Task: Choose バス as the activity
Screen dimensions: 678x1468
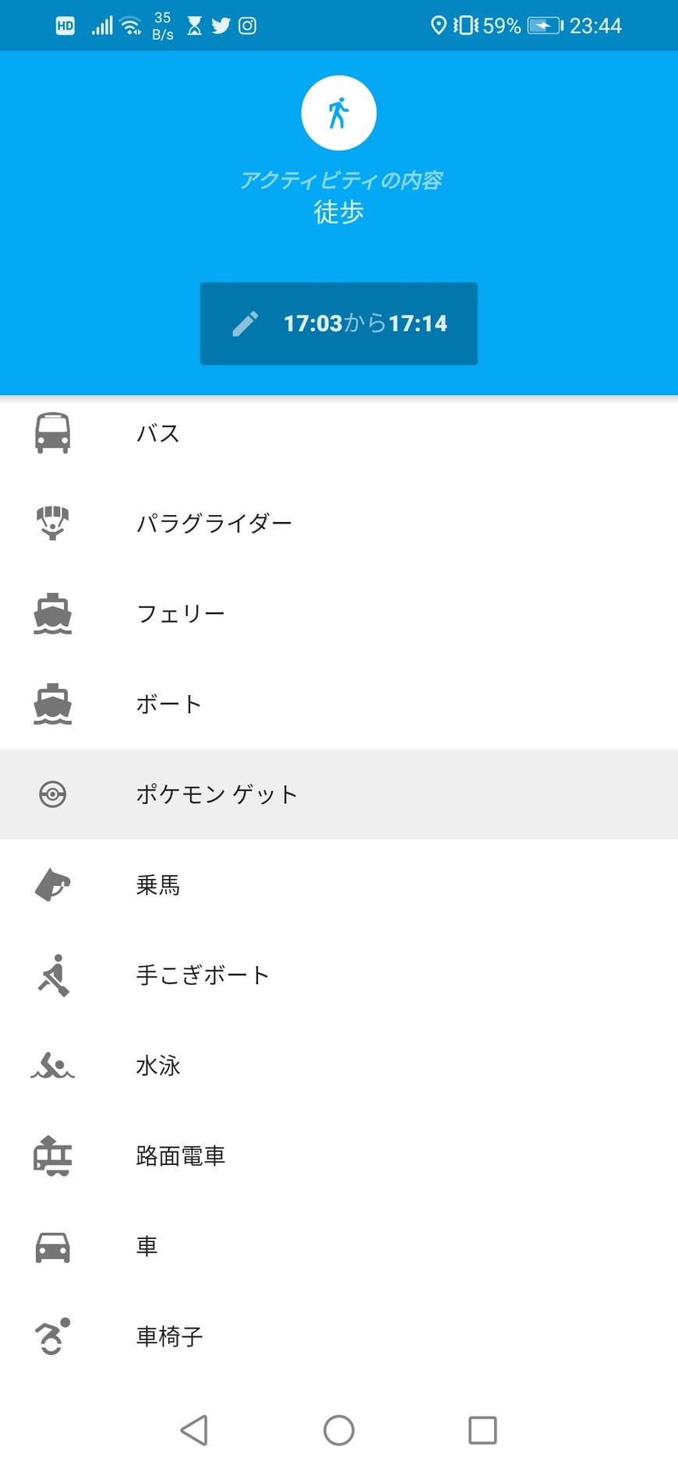Action: [158, 433]
